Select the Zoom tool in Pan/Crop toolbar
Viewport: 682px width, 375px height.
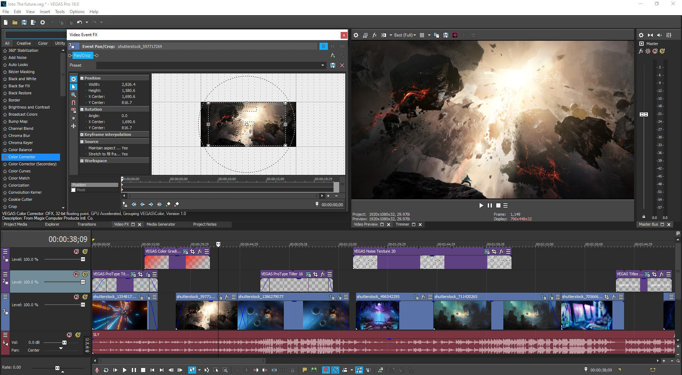coord(74,95)
